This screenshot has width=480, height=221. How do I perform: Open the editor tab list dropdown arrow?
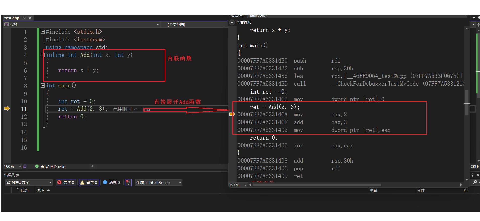(x=474, y=18)
